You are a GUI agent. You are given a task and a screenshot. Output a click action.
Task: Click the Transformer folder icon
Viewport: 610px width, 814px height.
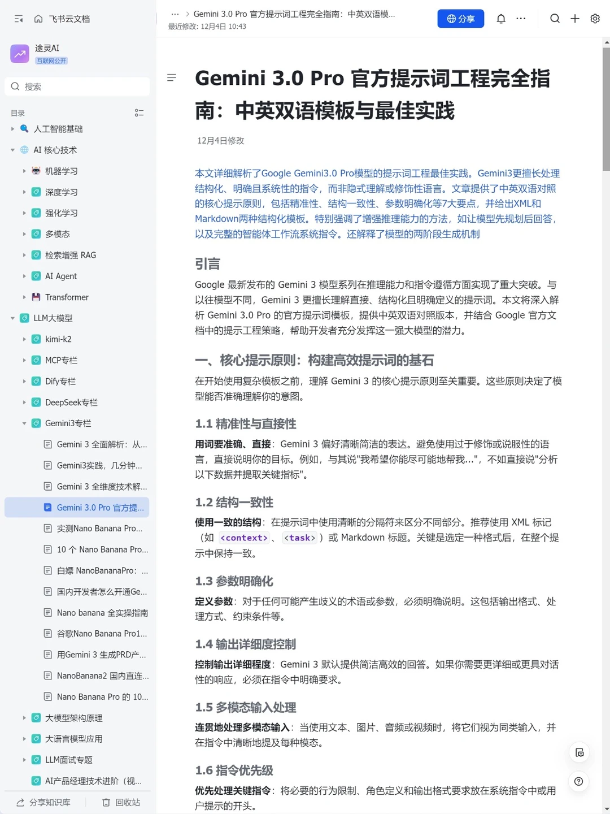(36, 297)
